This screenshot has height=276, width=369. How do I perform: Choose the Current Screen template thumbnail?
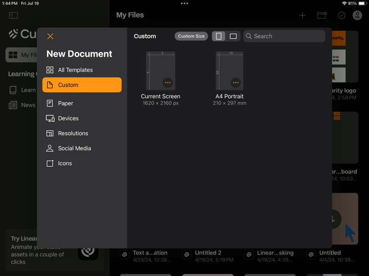[x=160, y=70]
